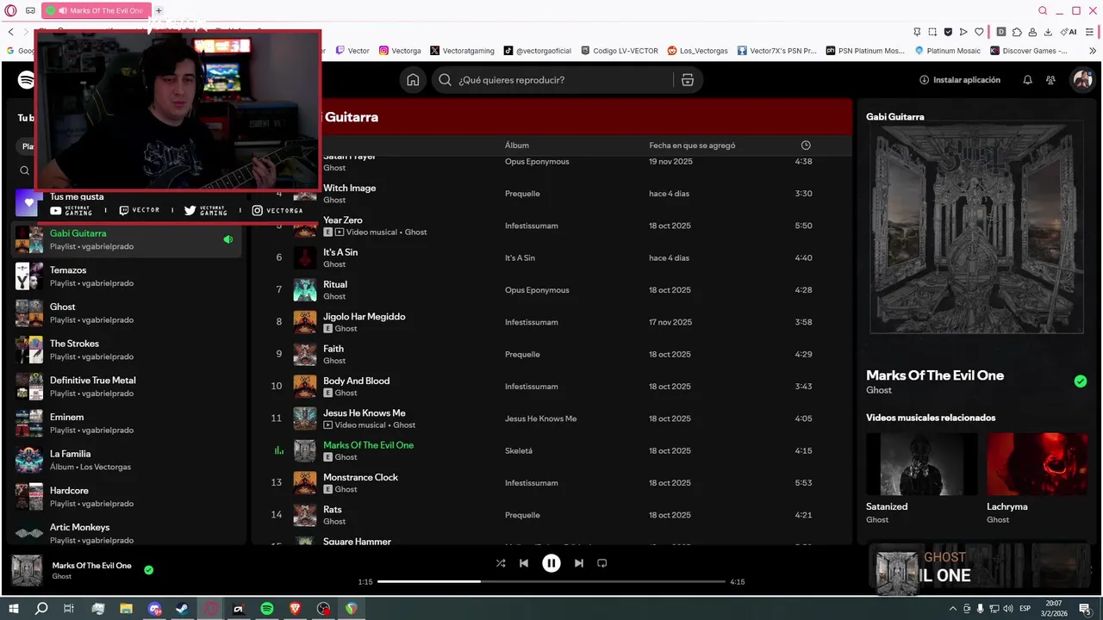The height and width of the screenshot is (620, 1103).
Task: Select the It's A Sin track title
Action: (x=340, y=252)
